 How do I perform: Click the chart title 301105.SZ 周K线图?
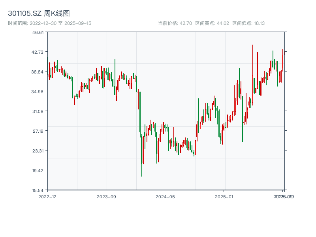tap(39, 13)
